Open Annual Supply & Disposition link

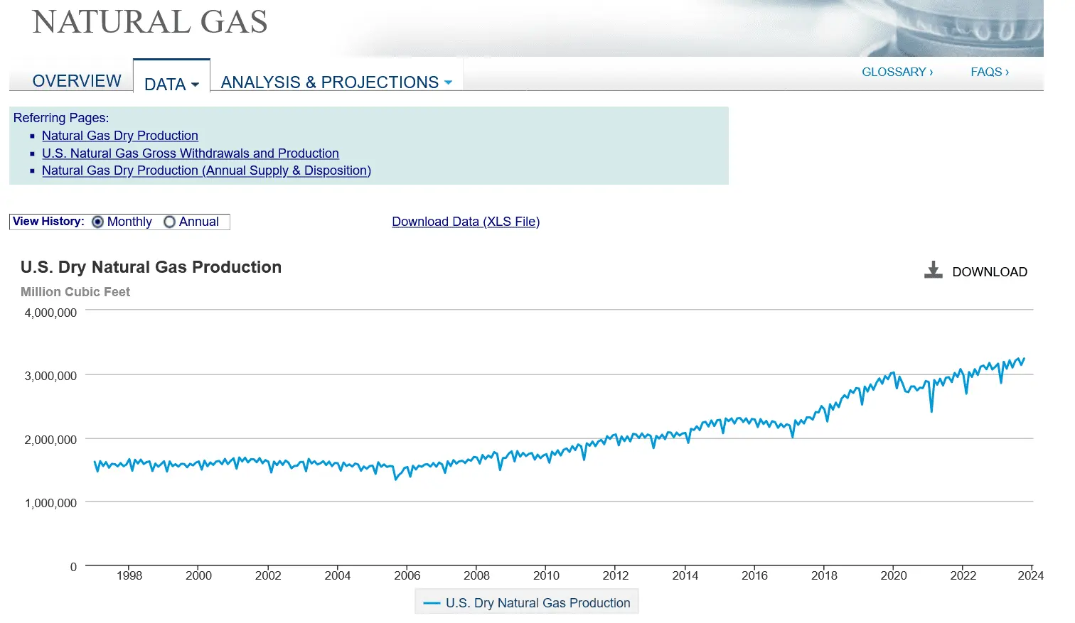[x=206, y=170]
